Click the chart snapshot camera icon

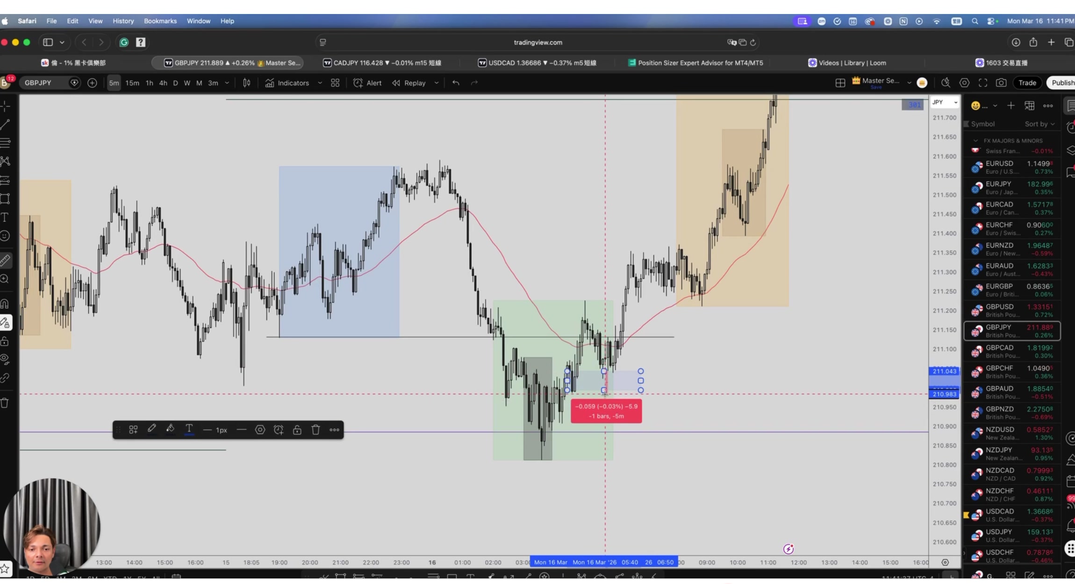click(x=1001, y=83)
